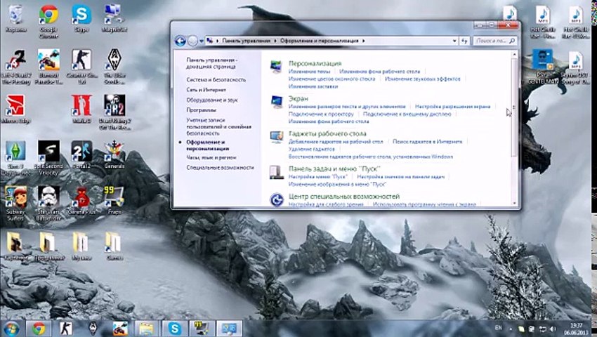Select the PSY GENTLEMAN video file
This screenshot has height=337, width=597.
pyautogui.click(x=543, y=67)
